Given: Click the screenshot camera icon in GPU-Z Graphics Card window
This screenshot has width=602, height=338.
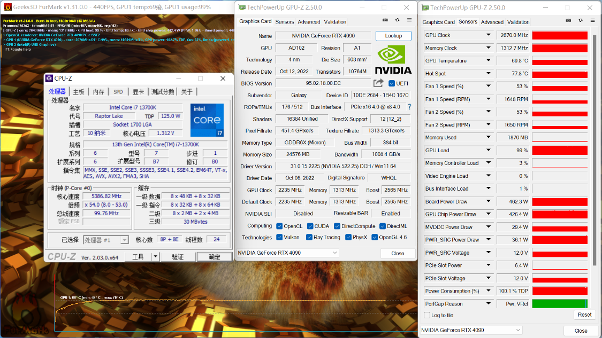Looking at the screenshot, I should click(x=385, y=20).
